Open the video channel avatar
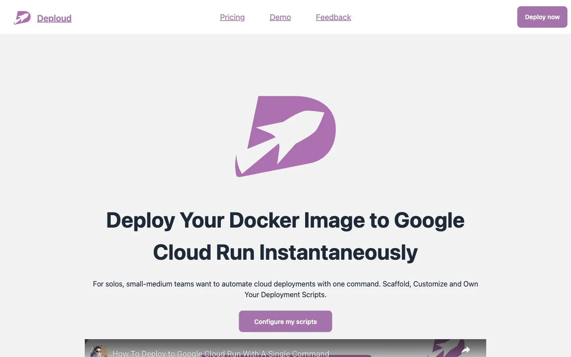Viewport: 571px width, 357px height. click(99, 351)
